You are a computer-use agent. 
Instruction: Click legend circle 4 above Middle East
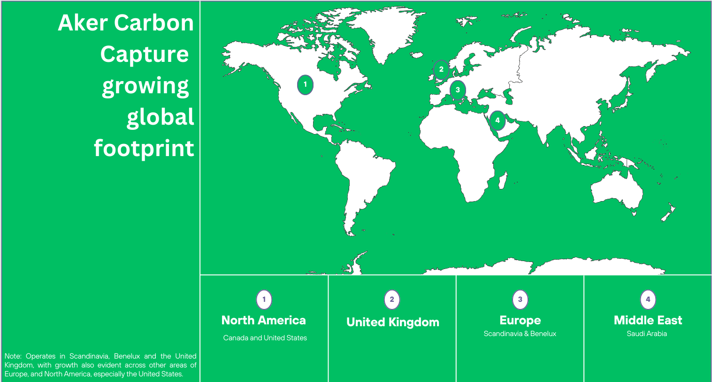(x=648, y=300)
